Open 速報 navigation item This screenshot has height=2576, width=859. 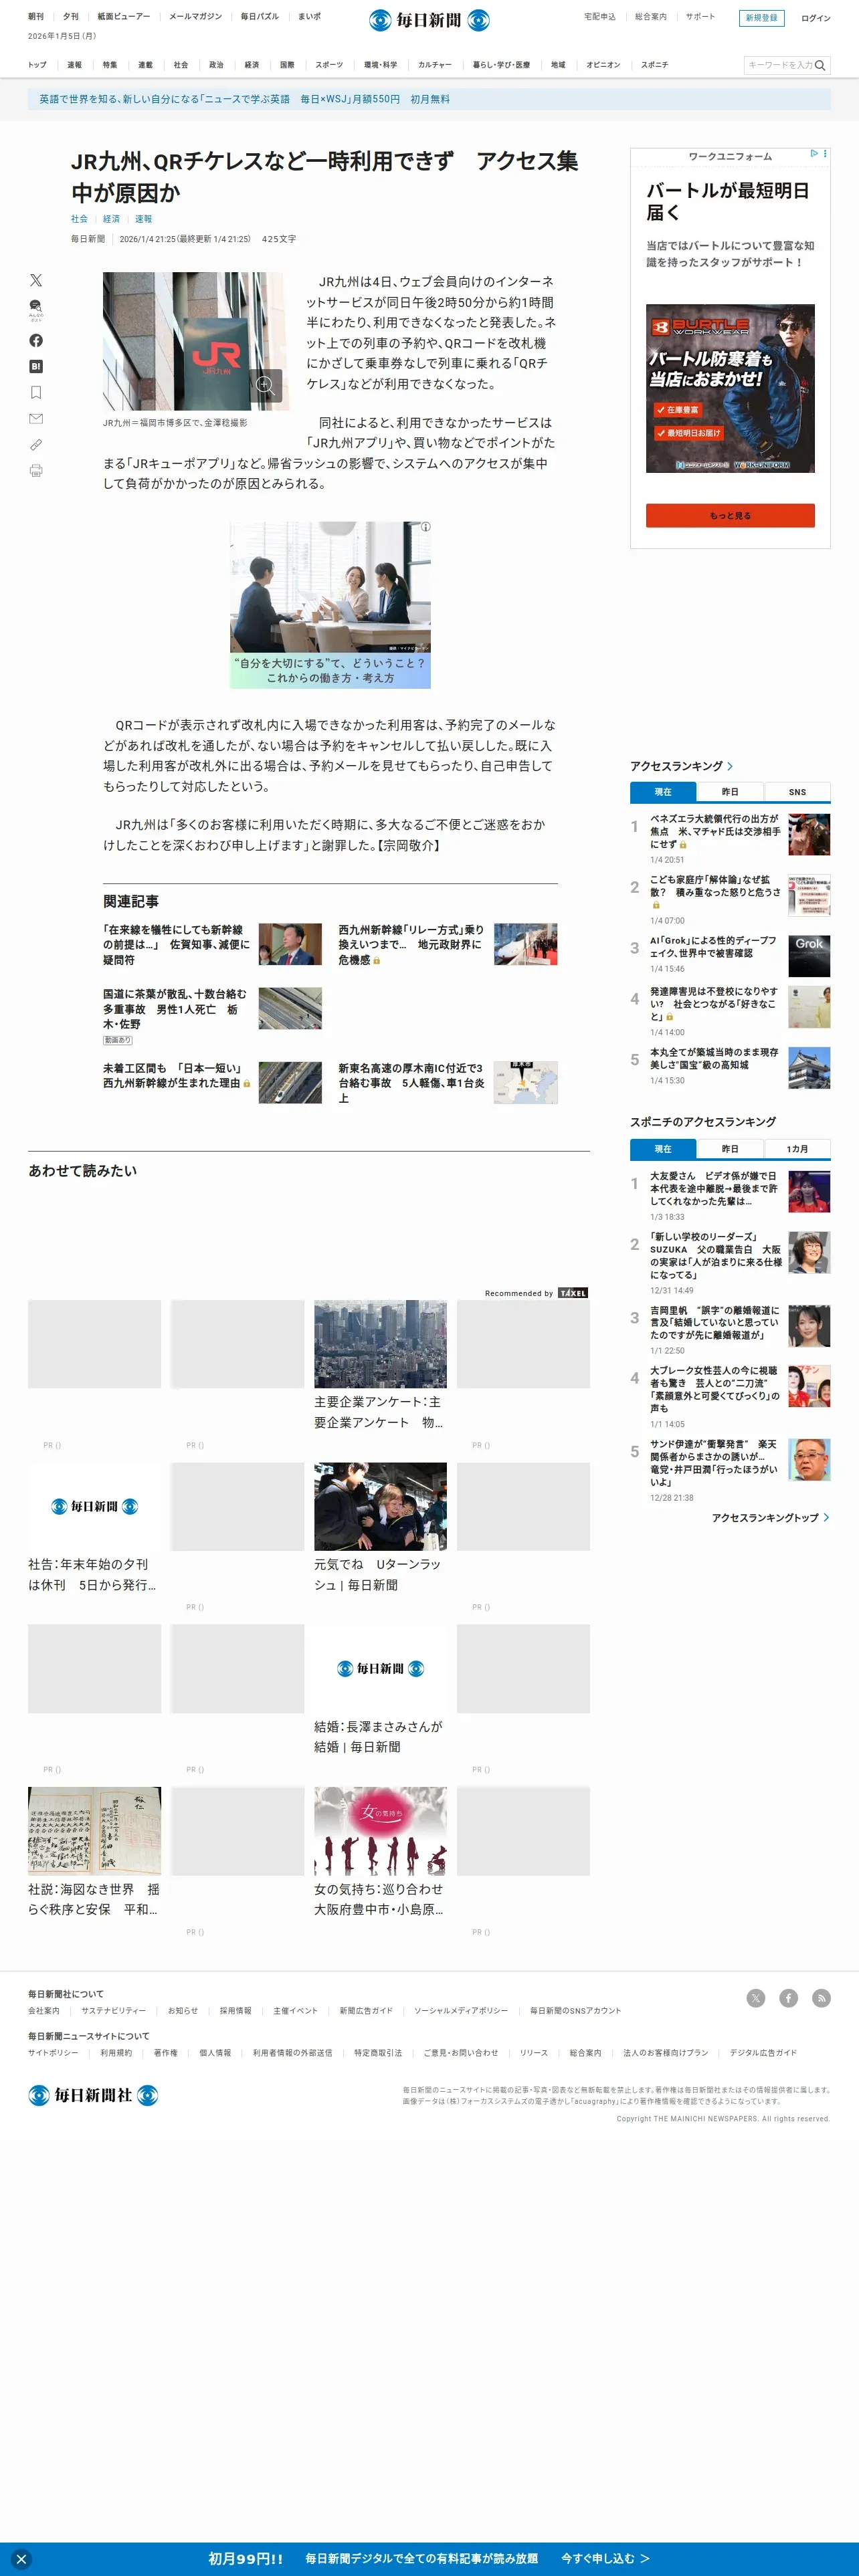tap(74, 65)
